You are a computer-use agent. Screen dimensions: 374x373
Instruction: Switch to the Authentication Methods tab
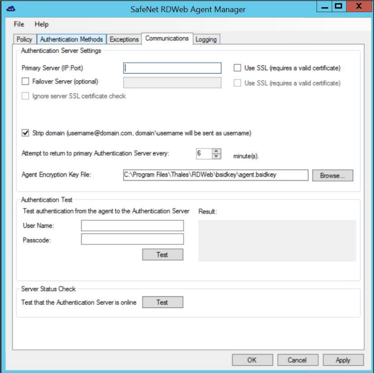[71, 39]
